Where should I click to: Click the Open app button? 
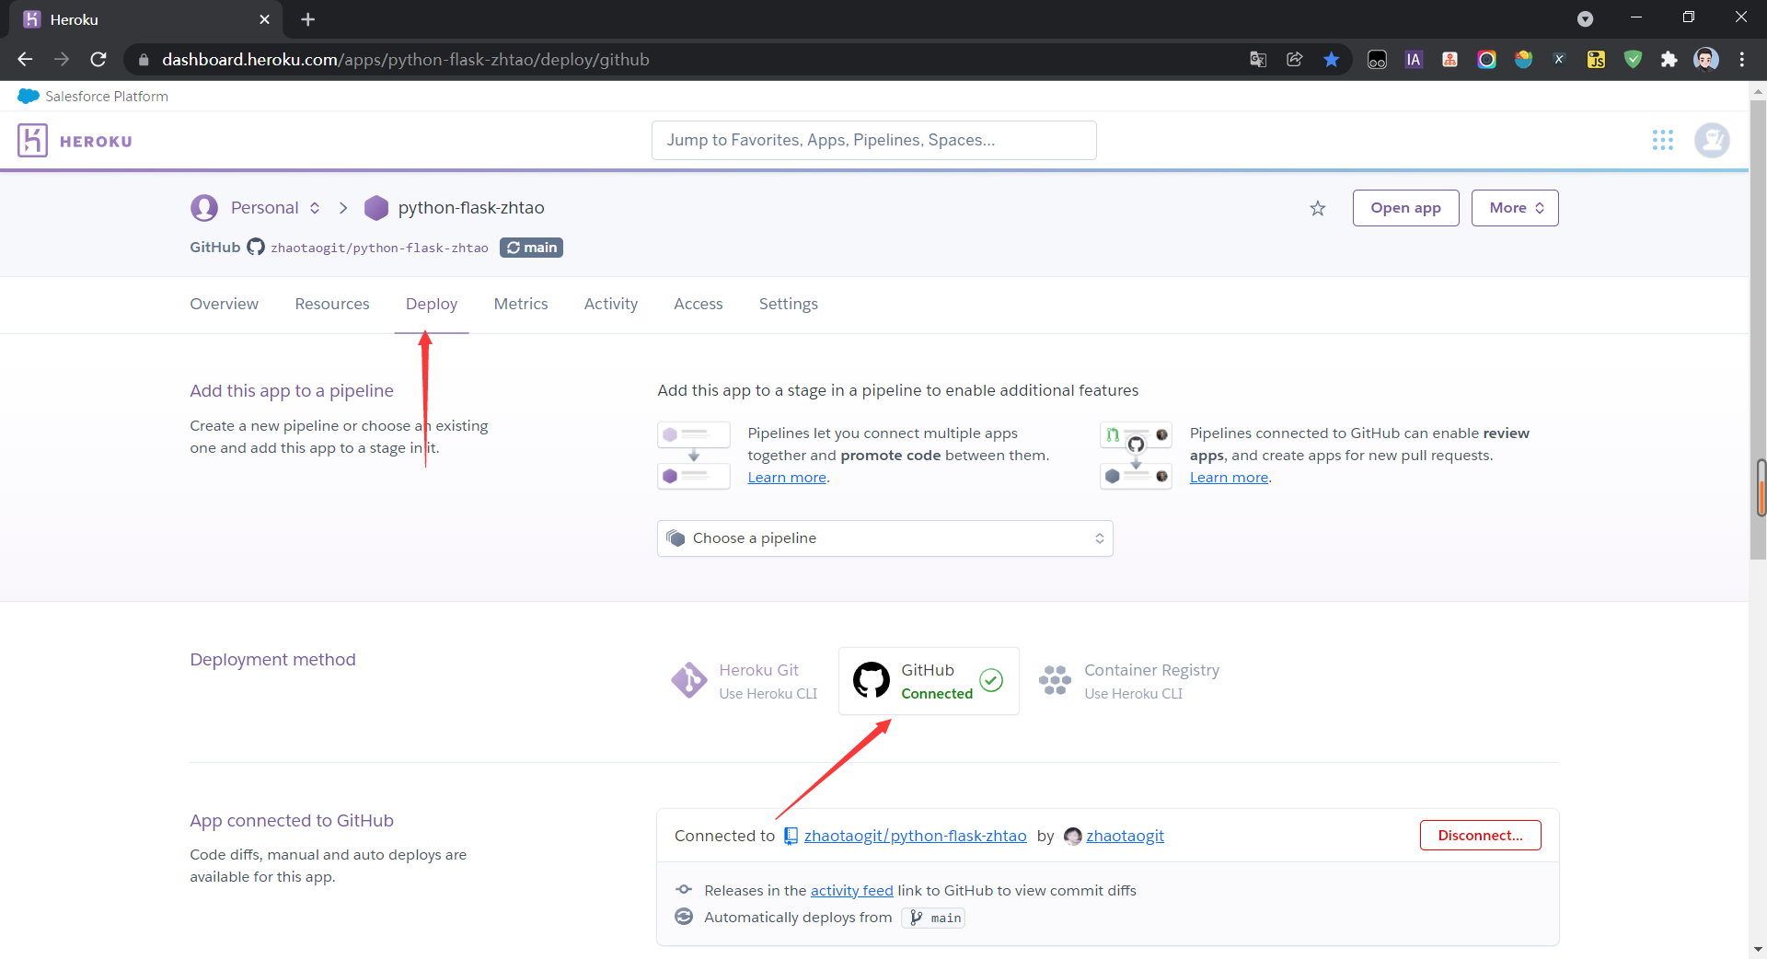tap(1405, 208)
